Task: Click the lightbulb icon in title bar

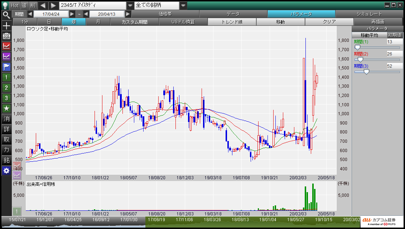Action: [x=5, y=5]
